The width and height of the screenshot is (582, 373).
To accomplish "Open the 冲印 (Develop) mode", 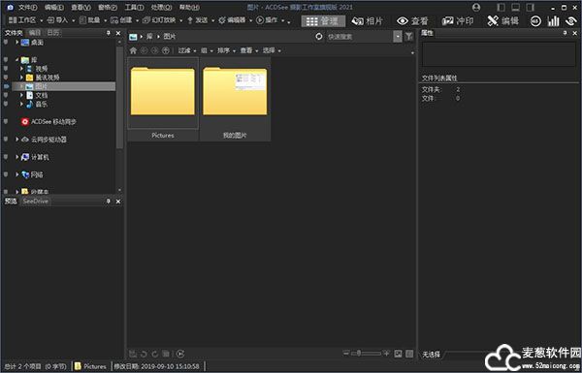I will 458,20.
